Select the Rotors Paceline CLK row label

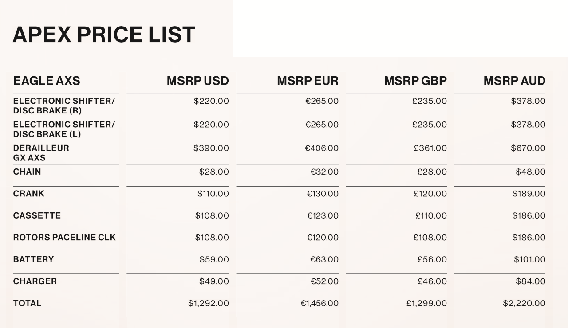[64, 238]
